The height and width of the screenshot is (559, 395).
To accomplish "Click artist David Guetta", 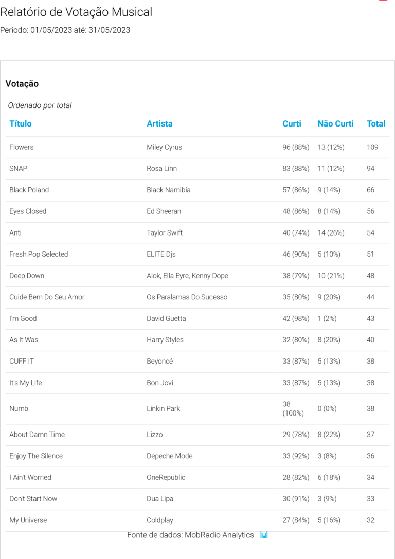I will click(x=166, y=318).
